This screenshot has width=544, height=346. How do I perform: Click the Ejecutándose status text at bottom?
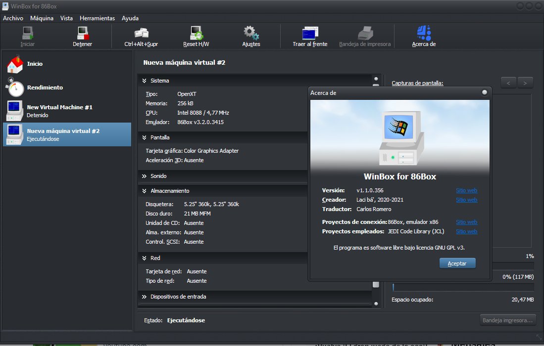186,320
